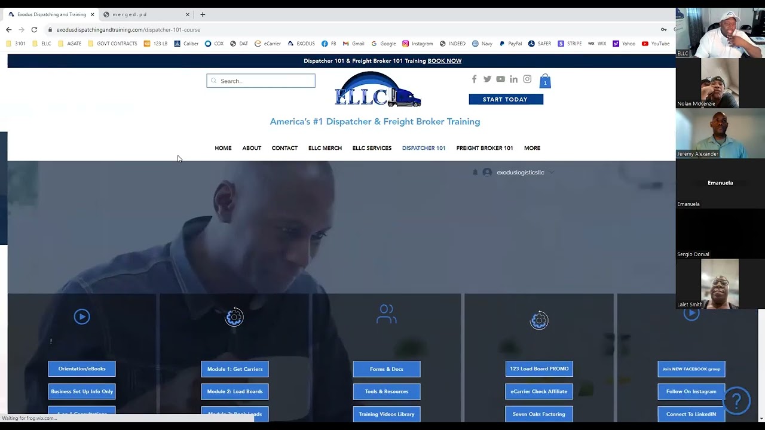
Task: Open the PayPal bookmark
Action: point(510,44)
